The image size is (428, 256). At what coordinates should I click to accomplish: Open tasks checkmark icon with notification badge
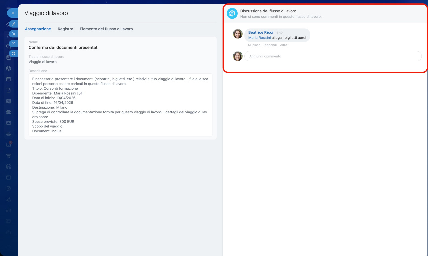9,145
